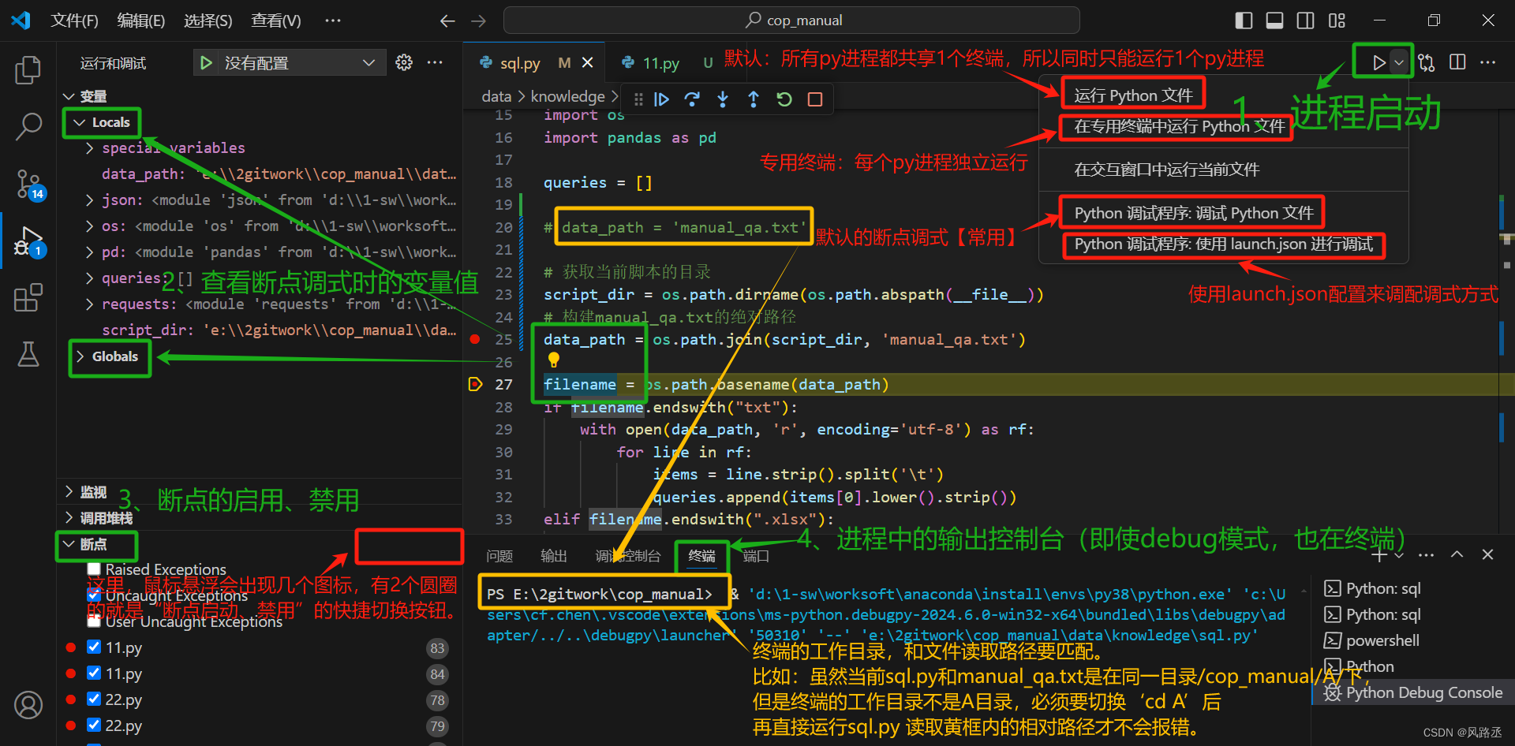The width and height of the screenshot is (1515, 746).
Task: Switch to the 调试控制台 panel
Action: click(629, 556)
